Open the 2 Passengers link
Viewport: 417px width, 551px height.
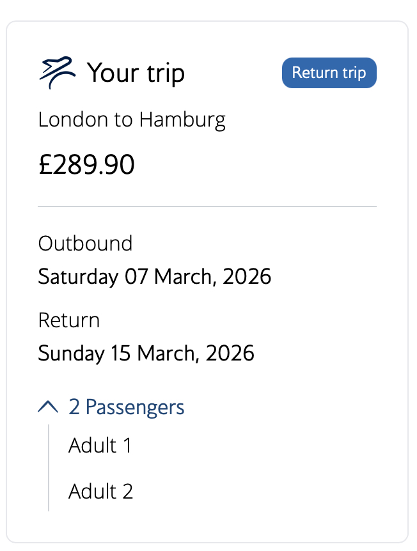click(x=127, y=407)
